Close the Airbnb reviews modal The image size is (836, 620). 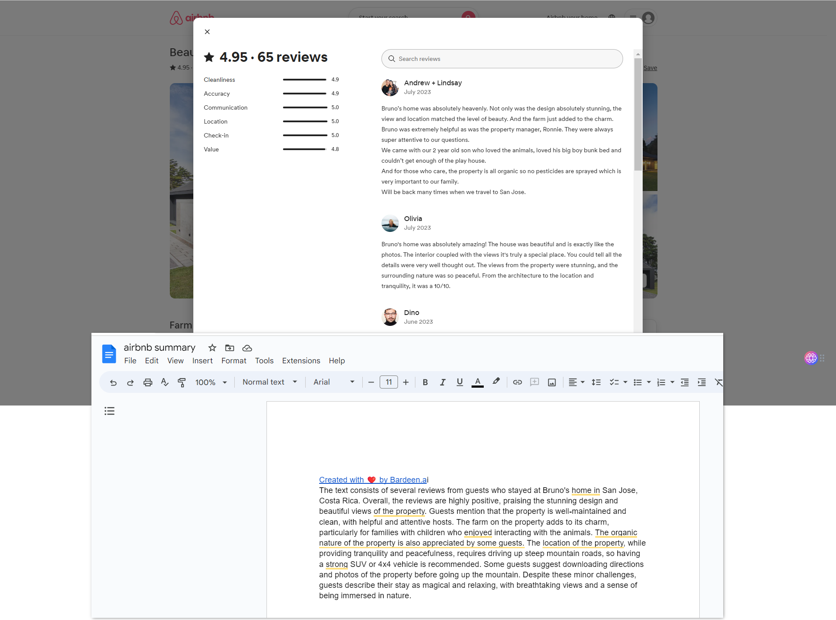click(x=207, y=32)
